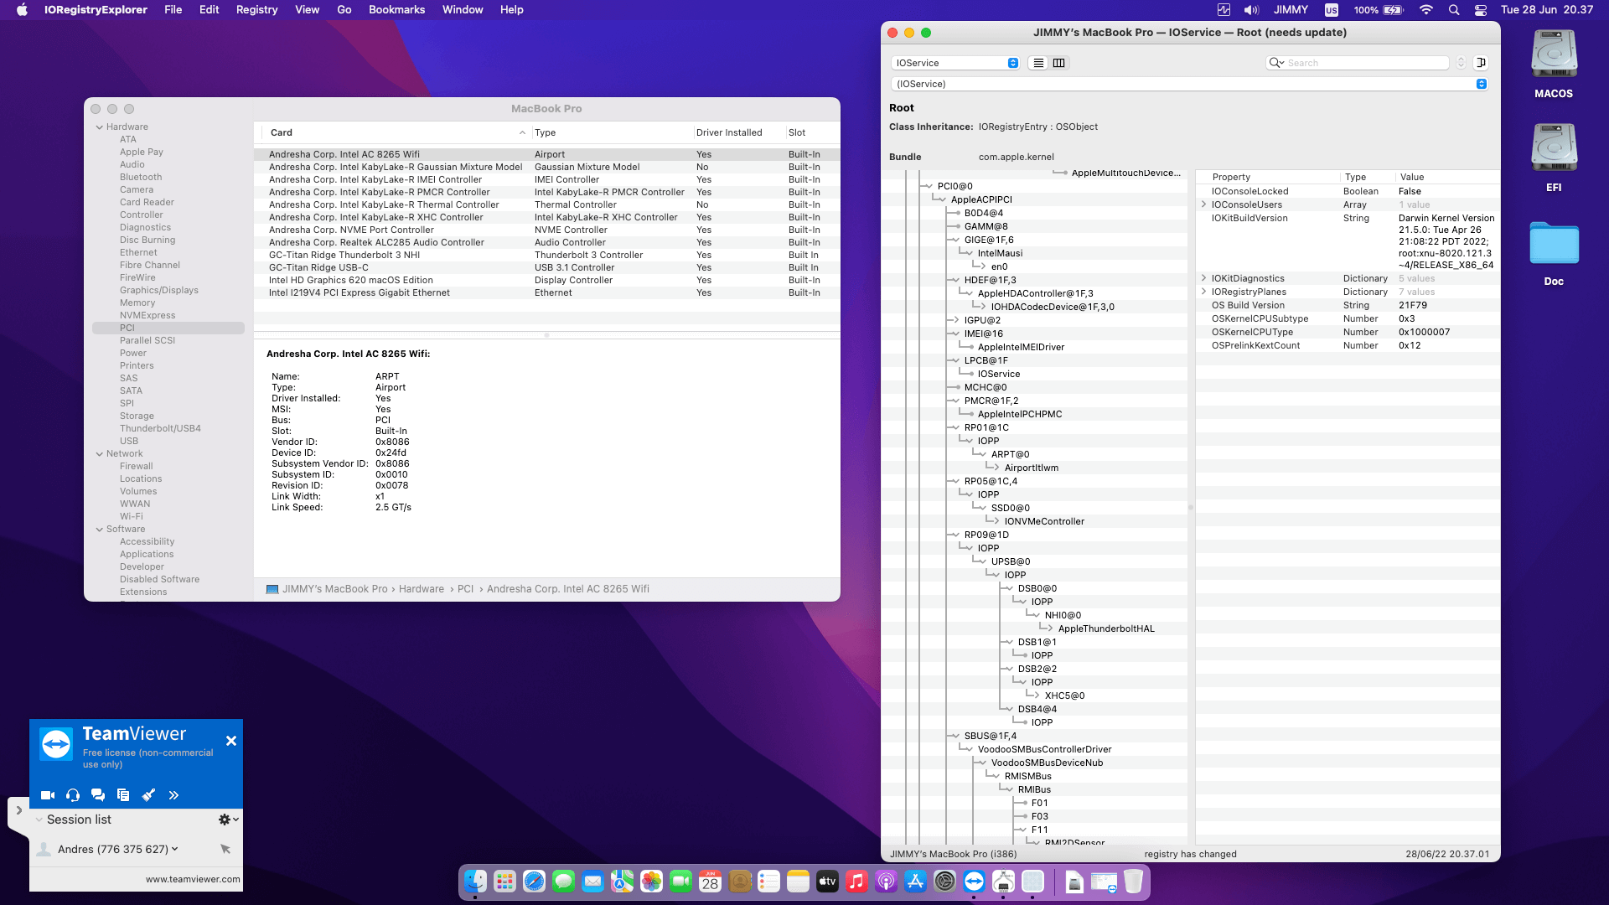Image resolution: width=1609 pixels, height=905 pixels.
Task: Open TeamViewer audio headset option
Action: [73, 795]
